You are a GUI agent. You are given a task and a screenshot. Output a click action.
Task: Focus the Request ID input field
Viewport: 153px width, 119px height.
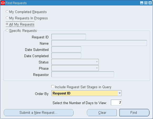(69, 37)
